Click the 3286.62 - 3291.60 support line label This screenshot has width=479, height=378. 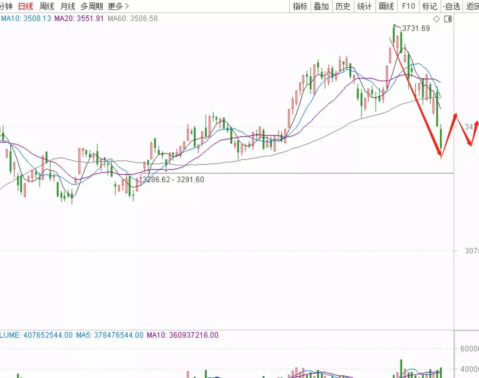pos(173,179)
